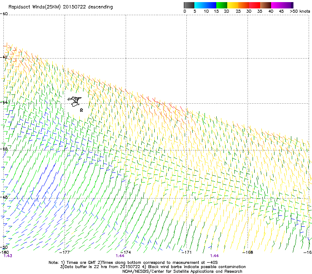Click the -177 longitude axis label
The width and height of the screenshot is (312, 274).
pyautogui.click(x=65, y=253)
